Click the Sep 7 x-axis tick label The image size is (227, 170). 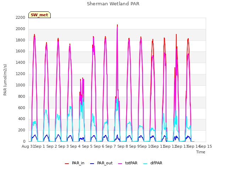pyautogui.click(x=111, y=146)
